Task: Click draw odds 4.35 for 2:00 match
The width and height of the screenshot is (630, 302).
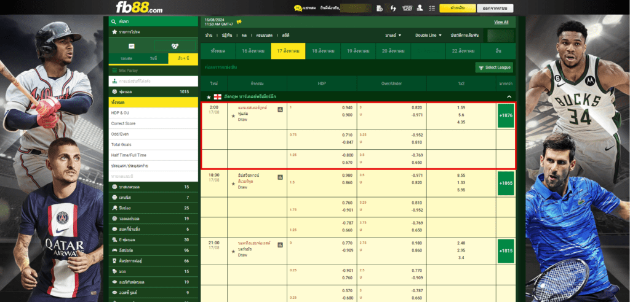Action: [x=461, y=122]
